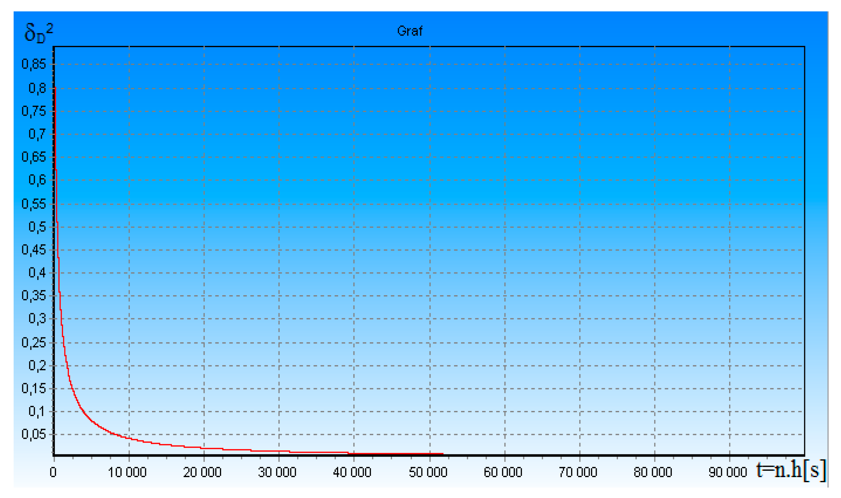The width and height of the screenshot is (841, 498).
Task: Click the δD² y-axis label
Action: pyautogui.click(x=38, y=33)
